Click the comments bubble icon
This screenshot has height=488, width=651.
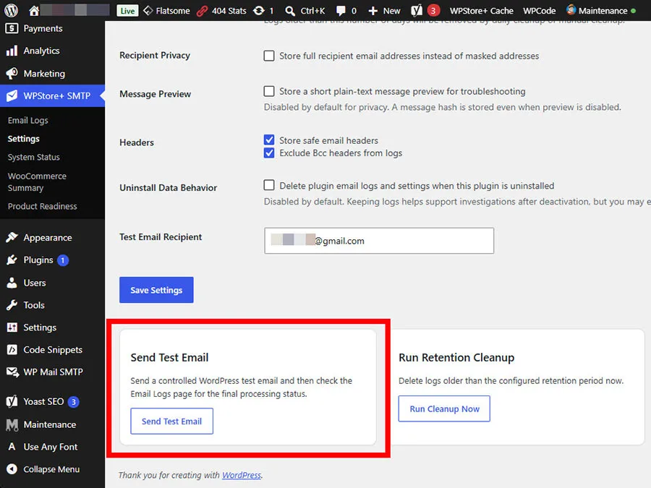point(341,11)
